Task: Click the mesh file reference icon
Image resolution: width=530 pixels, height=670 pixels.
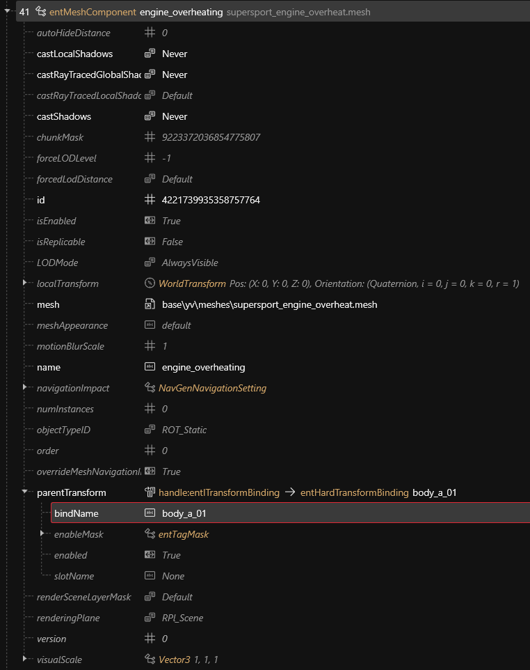Action: tap(150, 304)
